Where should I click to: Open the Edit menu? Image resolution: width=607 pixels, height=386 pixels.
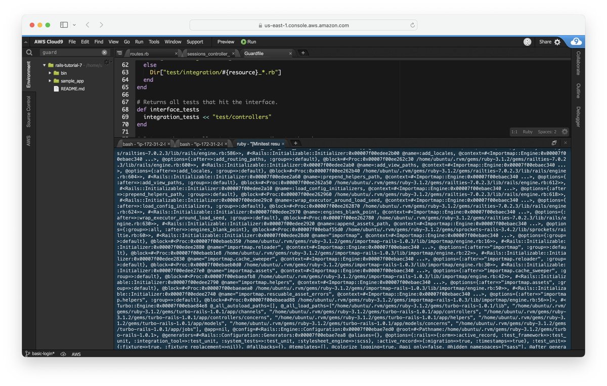coord(85,42)
